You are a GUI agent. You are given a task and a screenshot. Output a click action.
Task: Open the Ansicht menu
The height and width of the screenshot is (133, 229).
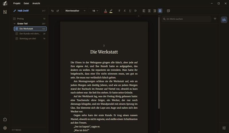tap(36, 3)
